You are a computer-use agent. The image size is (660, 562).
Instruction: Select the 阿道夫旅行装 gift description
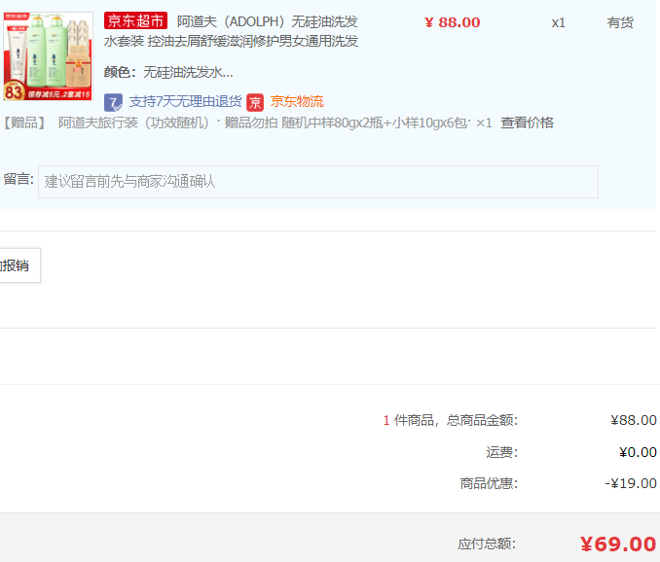pos(264,123)
